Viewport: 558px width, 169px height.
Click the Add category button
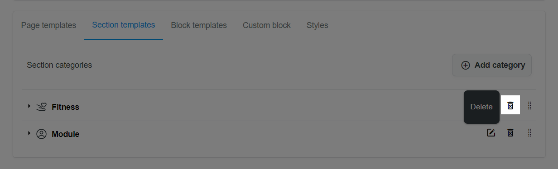[492, 66]
